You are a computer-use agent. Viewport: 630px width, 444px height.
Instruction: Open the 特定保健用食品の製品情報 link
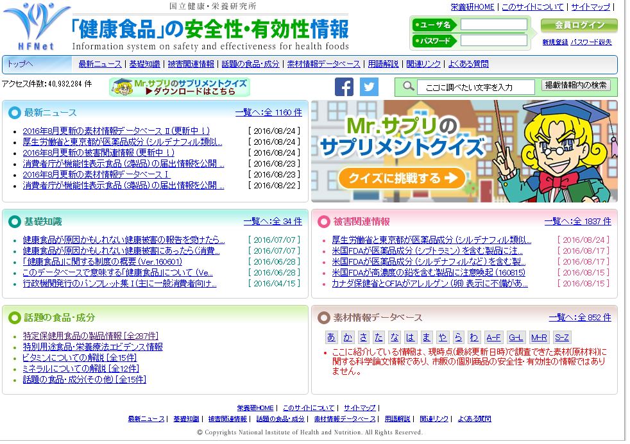(x=90, y=336)
